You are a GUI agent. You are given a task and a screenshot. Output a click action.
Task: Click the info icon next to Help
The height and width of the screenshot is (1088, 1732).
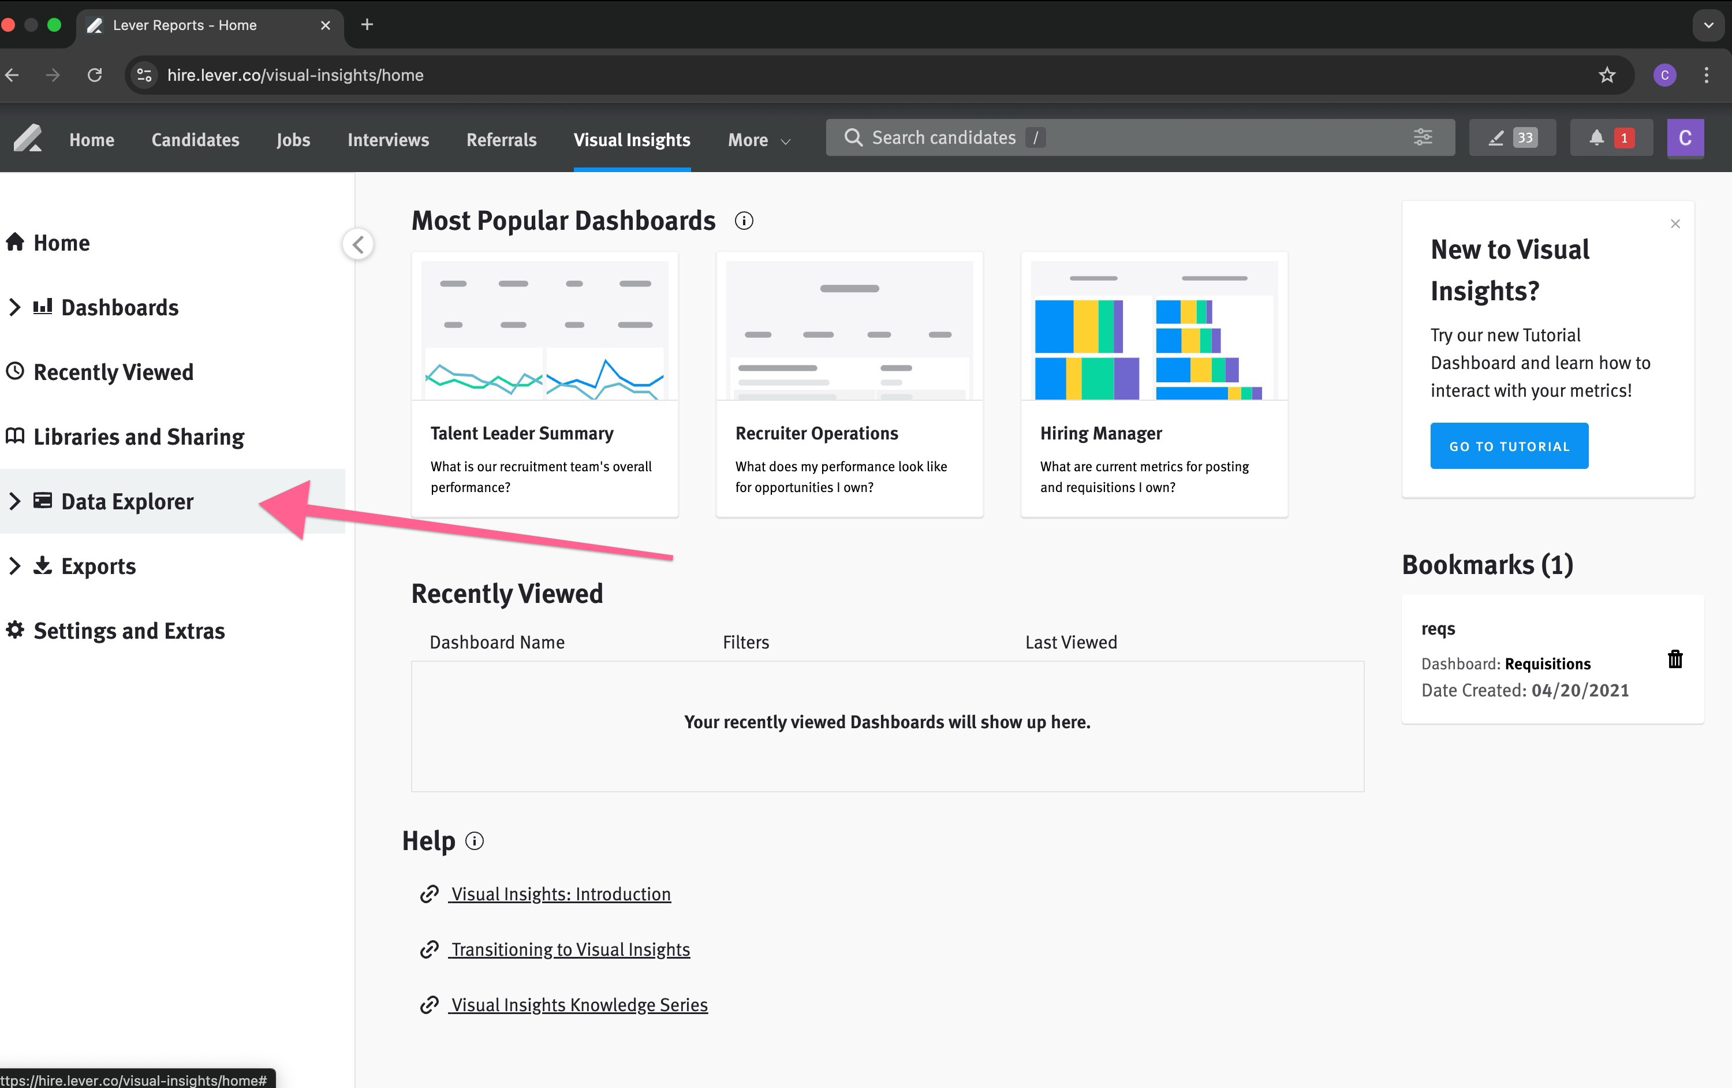point(475,840)
